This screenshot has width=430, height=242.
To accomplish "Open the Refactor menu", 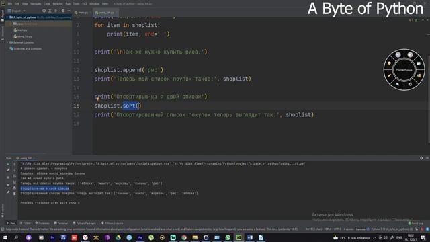I will (58, 4).
